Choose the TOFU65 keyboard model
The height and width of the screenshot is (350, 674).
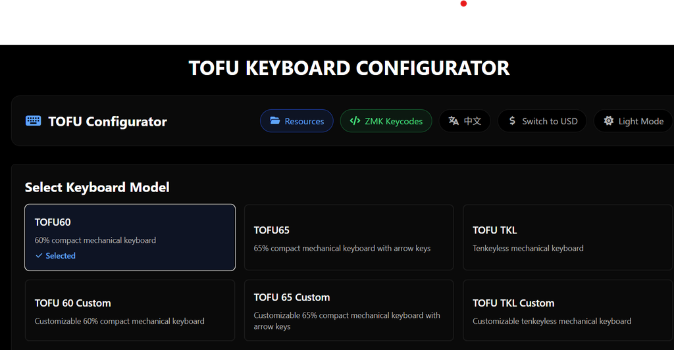point(349,237)
